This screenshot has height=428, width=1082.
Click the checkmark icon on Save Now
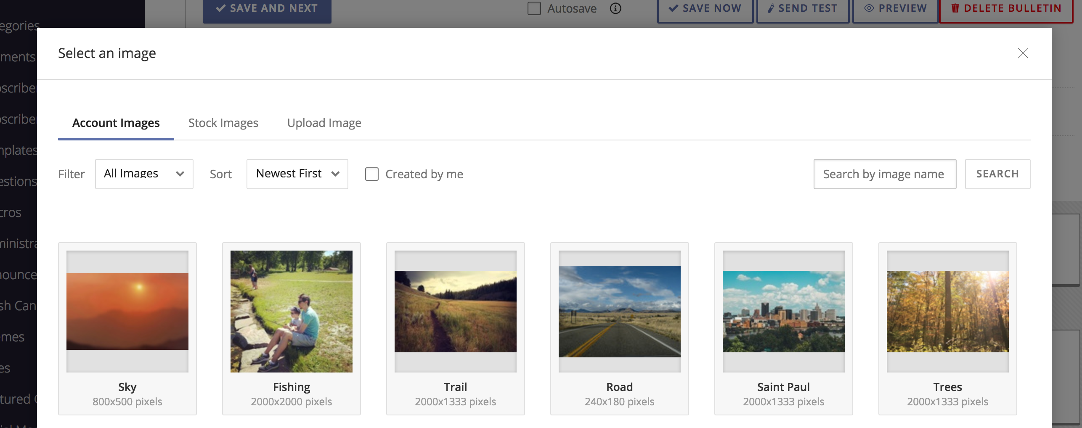[x=673, y=8]
